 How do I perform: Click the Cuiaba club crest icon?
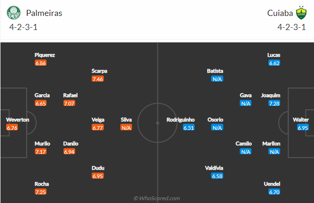[x=301, y=13]
